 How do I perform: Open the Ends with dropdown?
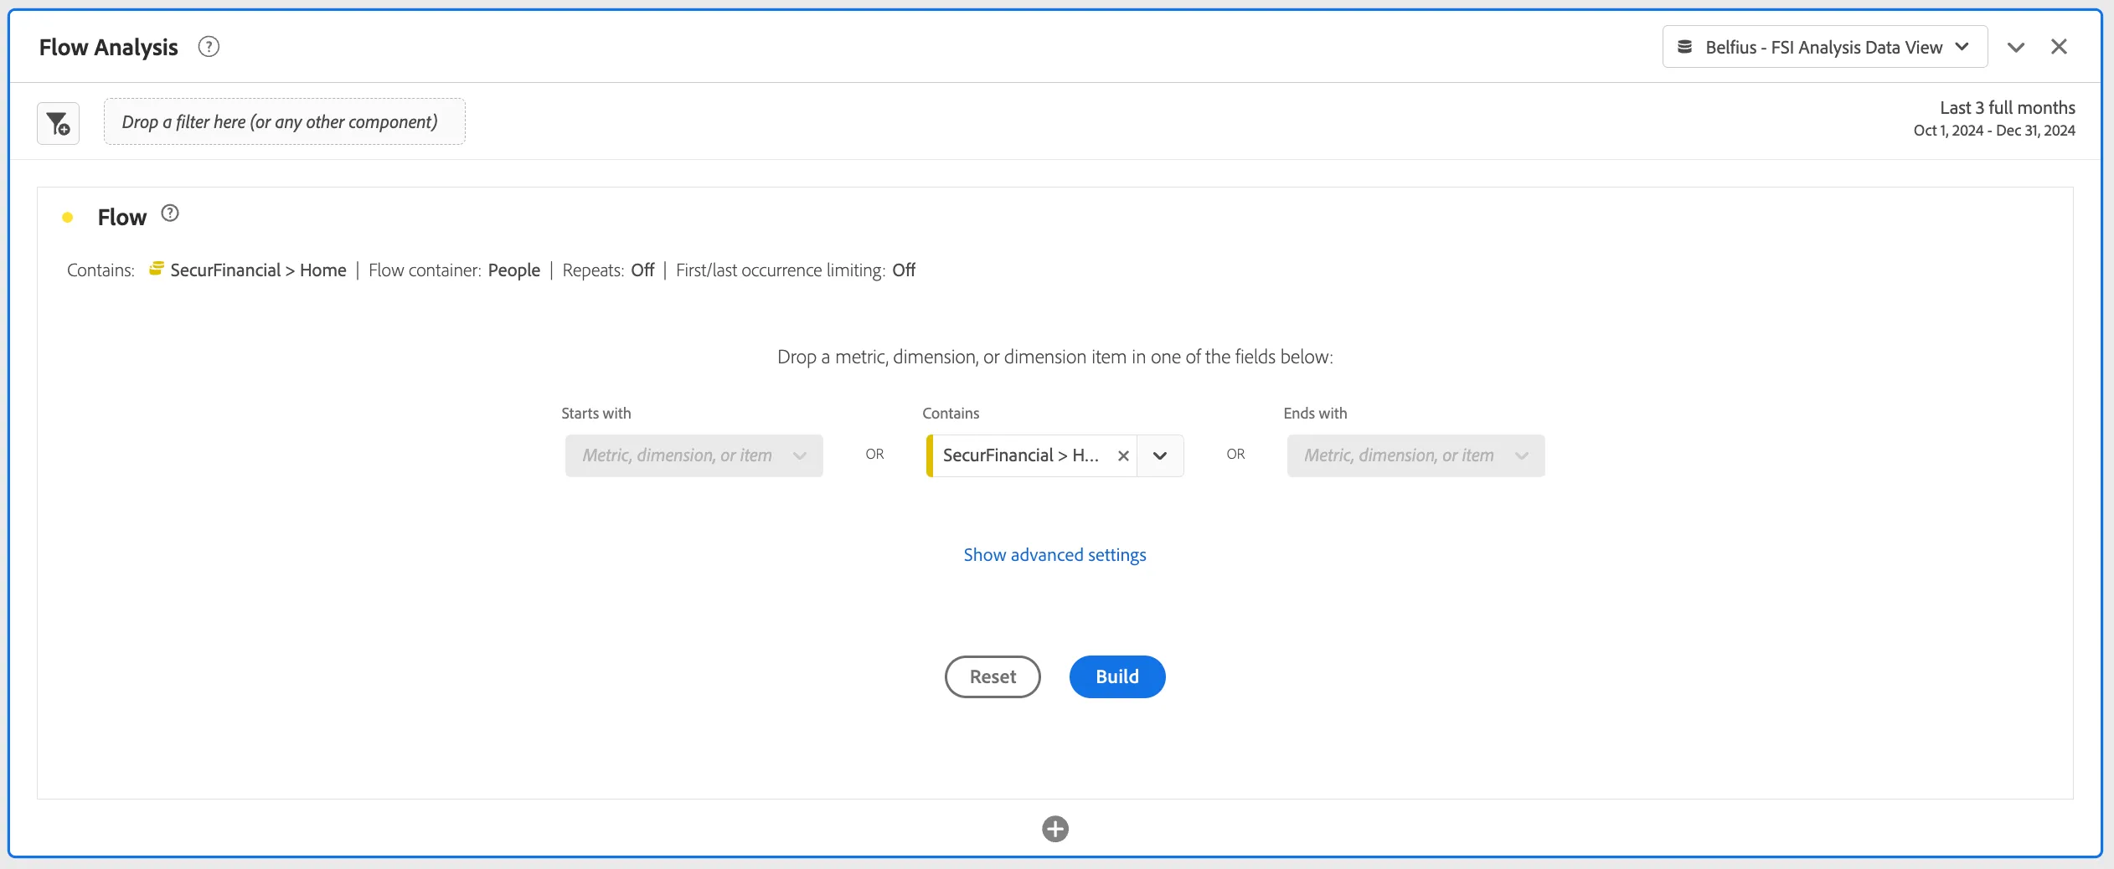(x=1415, y=455)
